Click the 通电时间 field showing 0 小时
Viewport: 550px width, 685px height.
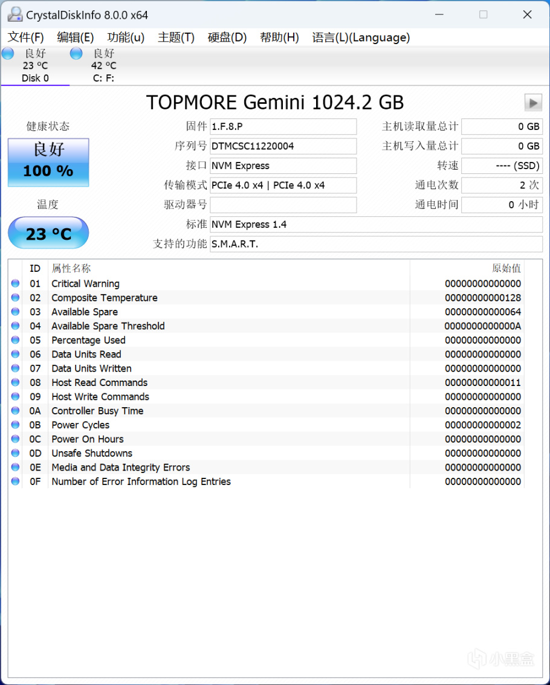502,205
